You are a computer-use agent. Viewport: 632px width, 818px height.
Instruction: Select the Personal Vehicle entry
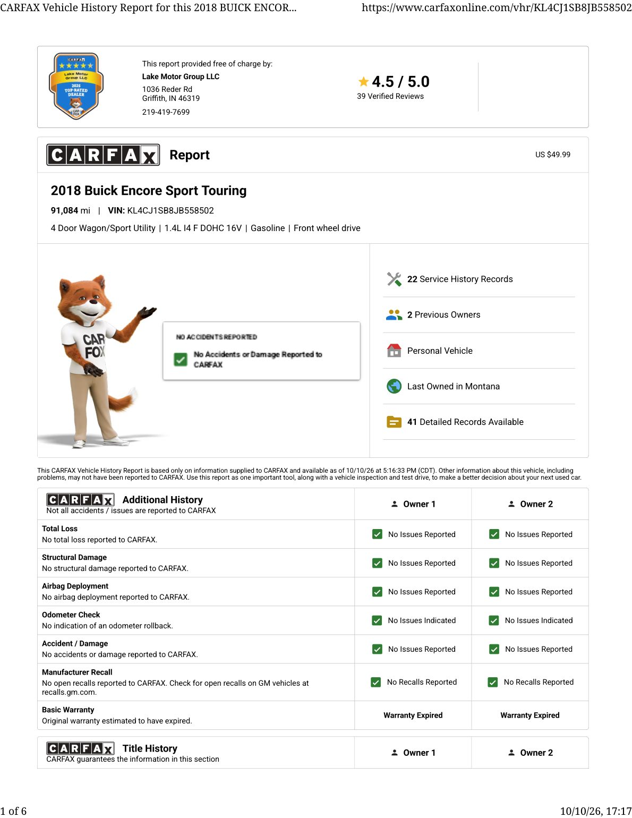[x=440, y=351]
